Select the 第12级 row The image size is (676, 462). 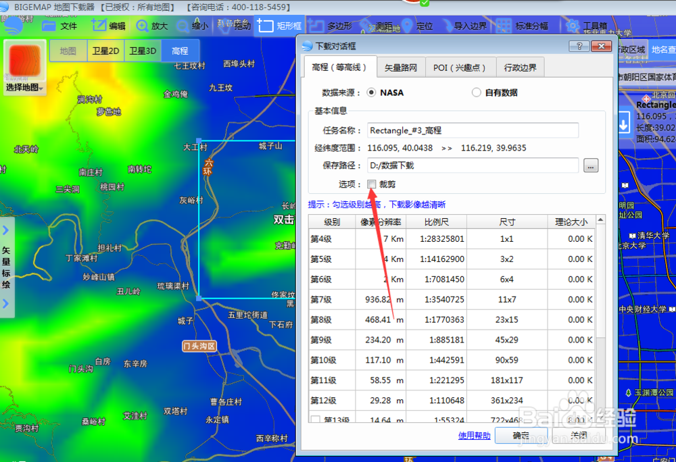pyautogui.click(x=452, y=401)
